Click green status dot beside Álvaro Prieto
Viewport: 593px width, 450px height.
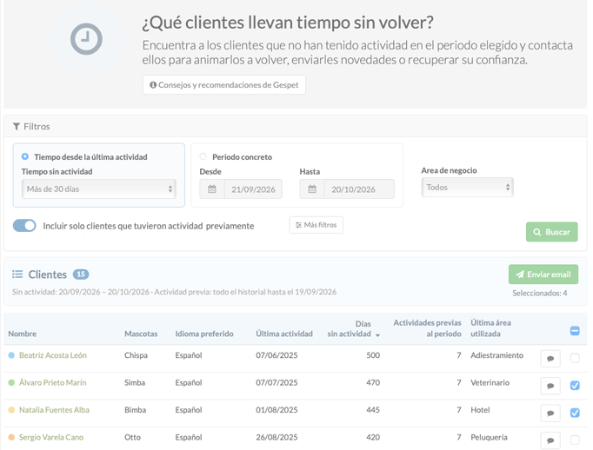click(x=11, y=383)
